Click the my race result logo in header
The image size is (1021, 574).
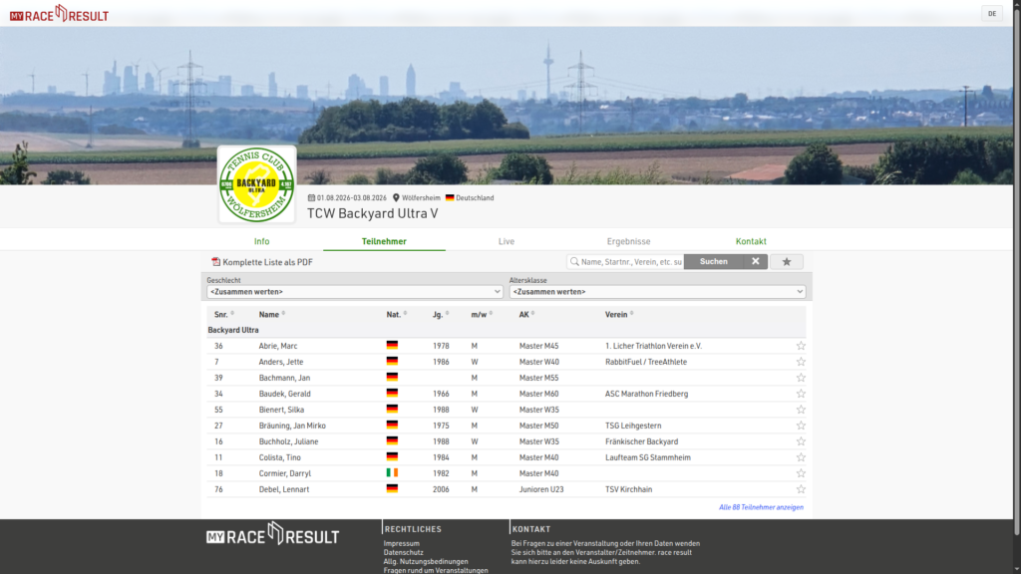59,13
